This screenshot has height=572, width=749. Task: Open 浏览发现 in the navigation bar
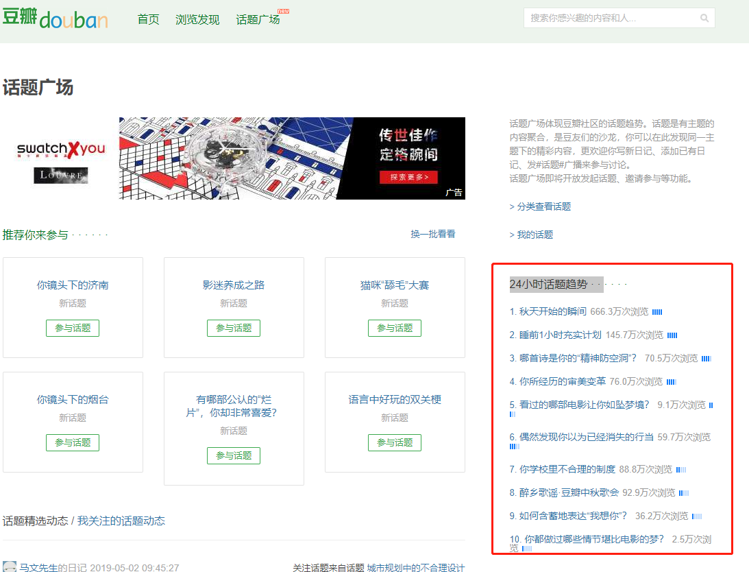(197, 19)
